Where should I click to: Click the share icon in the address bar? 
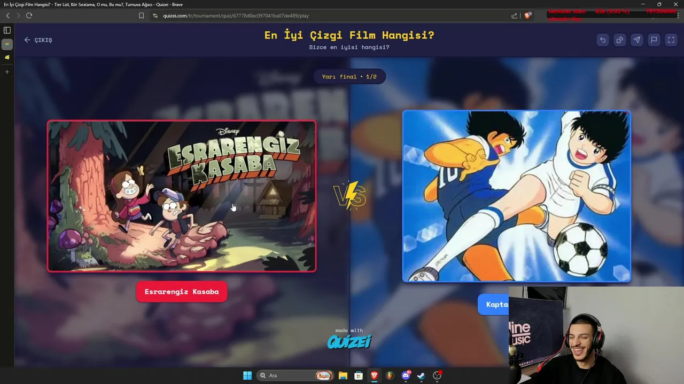tap(514, 15)
